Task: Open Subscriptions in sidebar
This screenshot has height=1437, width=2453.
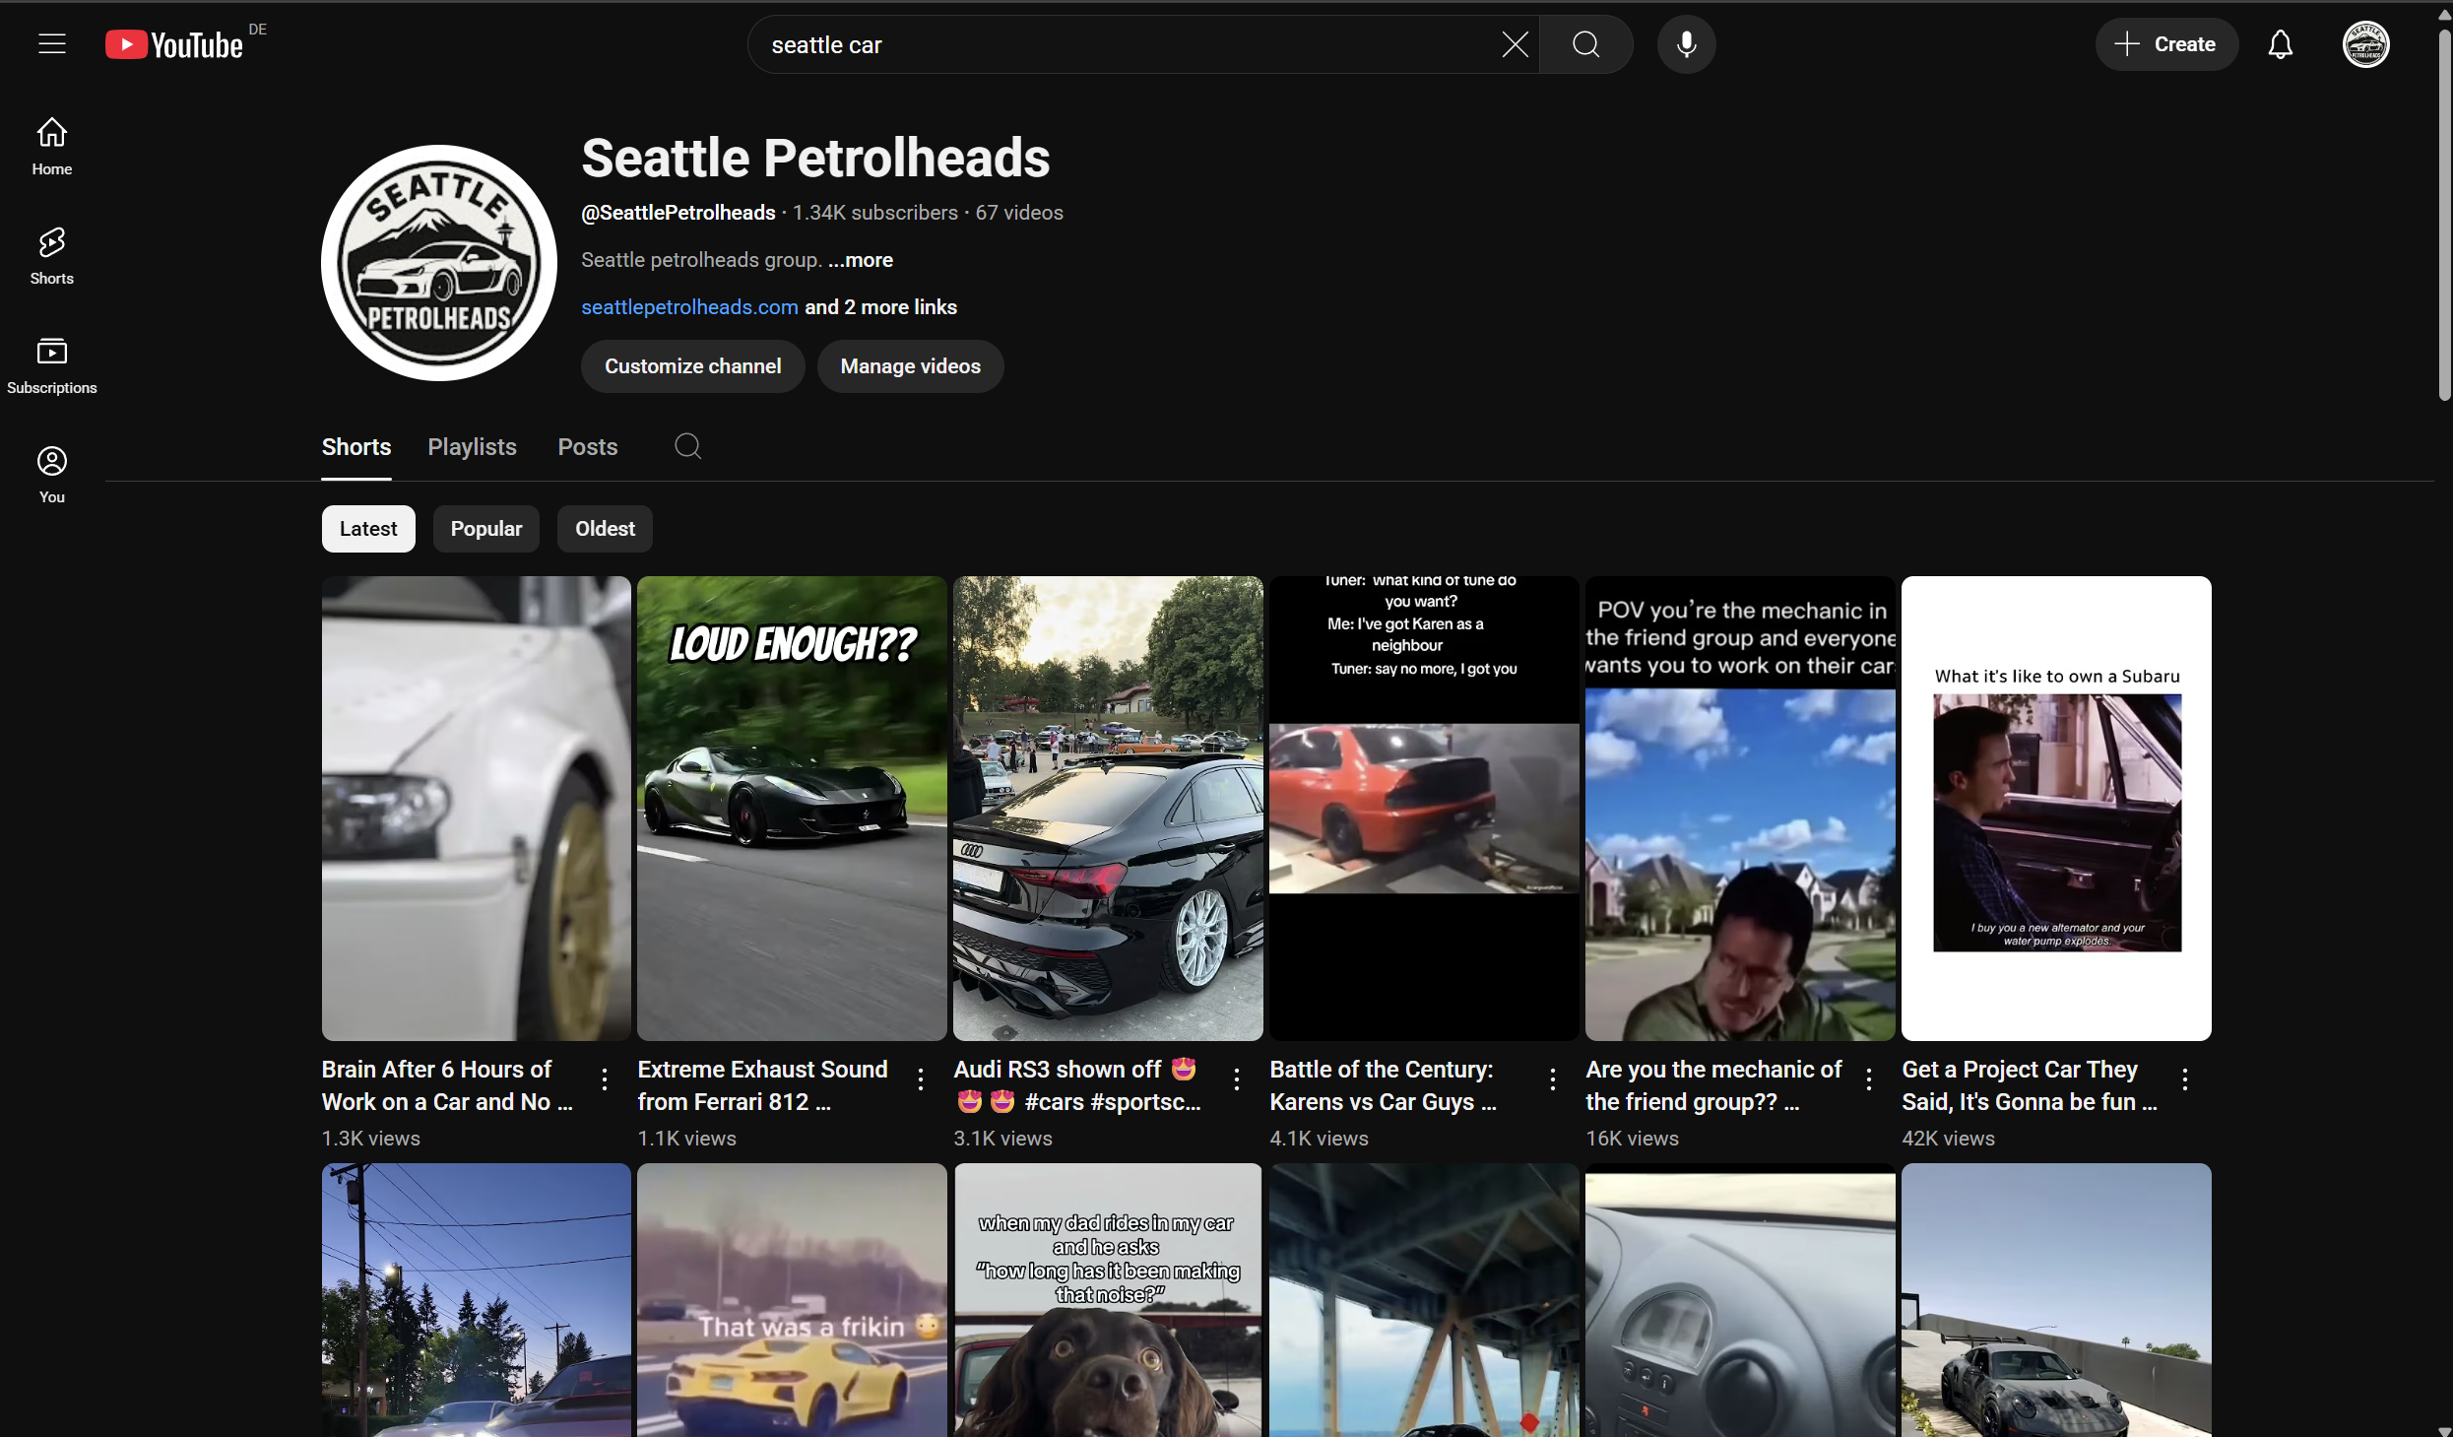Action: 51,364
